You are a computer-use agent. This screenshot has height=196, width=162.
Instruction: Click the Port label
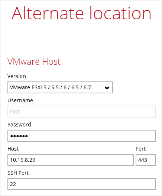tap(141, 149)
